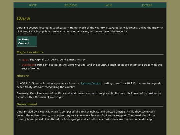Viewport: 180px width, 135px height.
Task: Click the Dara page title
Action: click(x=23, y=18)
